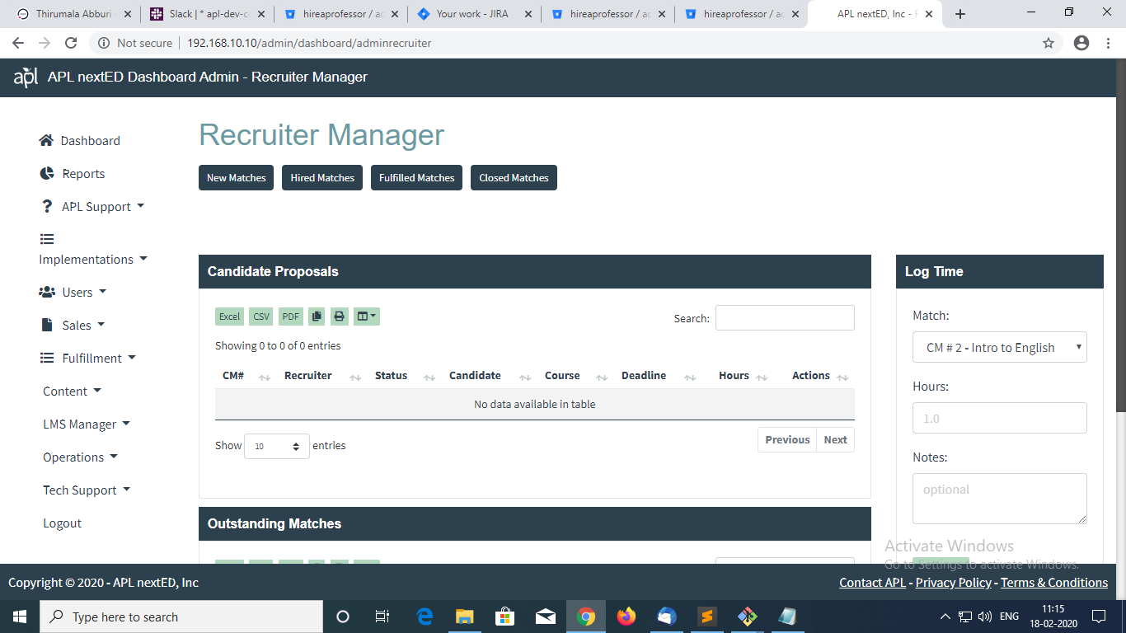Click the Hired Matches button
Viewport: 1126px width, 633px height.
322,178
